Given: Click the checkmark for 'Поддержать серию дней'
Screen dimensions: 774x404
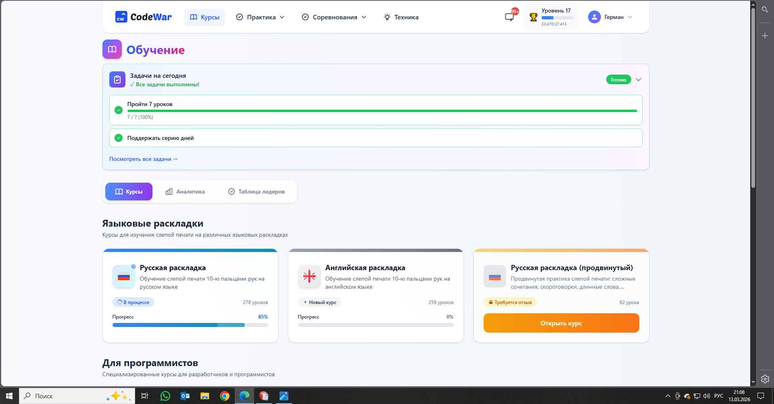Looking at the screenshot, I should click(x=119, y=138).
